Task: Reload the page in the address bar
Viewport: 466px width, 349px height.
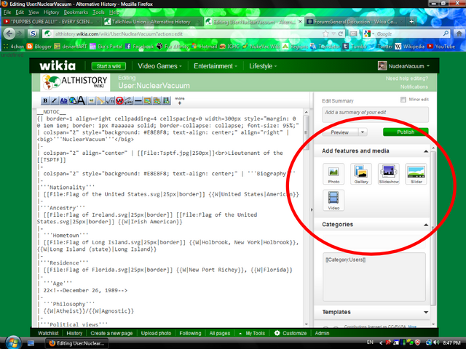Action: [x=341, y=34]
